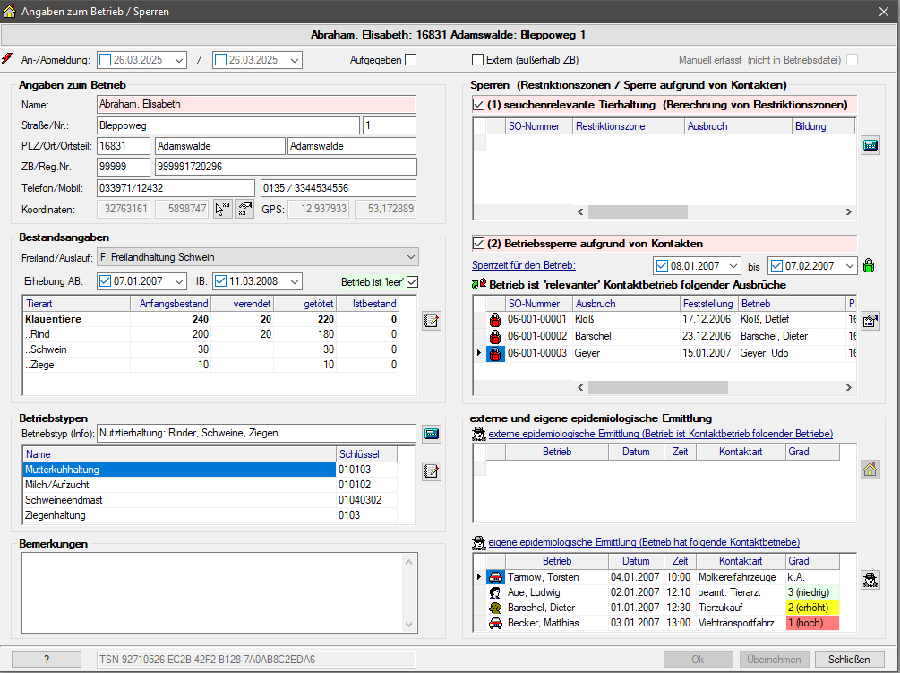
Task: Open the Bestandsangaben edit notepad icon
Action: (431, 321)
